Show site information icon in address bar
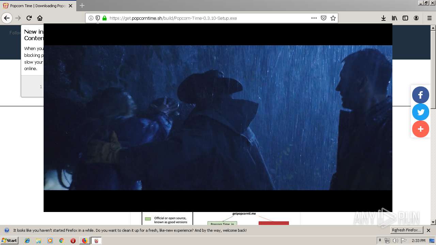 point(91,18)
